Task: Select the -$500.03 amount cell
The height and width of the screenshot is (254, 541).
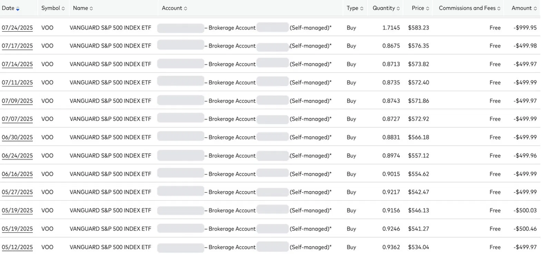Action: point(525,210)
